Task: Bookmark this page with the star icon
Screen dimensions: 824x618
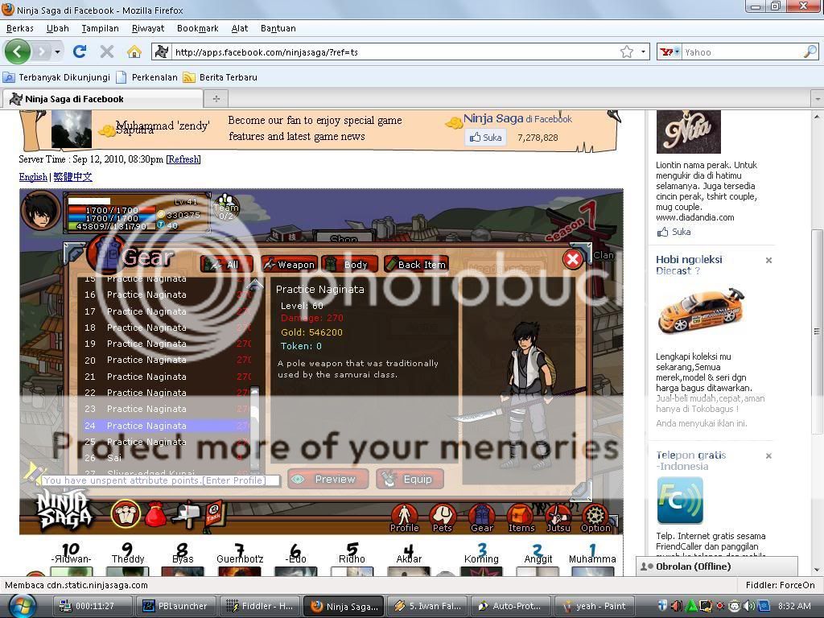Action: pos(626,51)
